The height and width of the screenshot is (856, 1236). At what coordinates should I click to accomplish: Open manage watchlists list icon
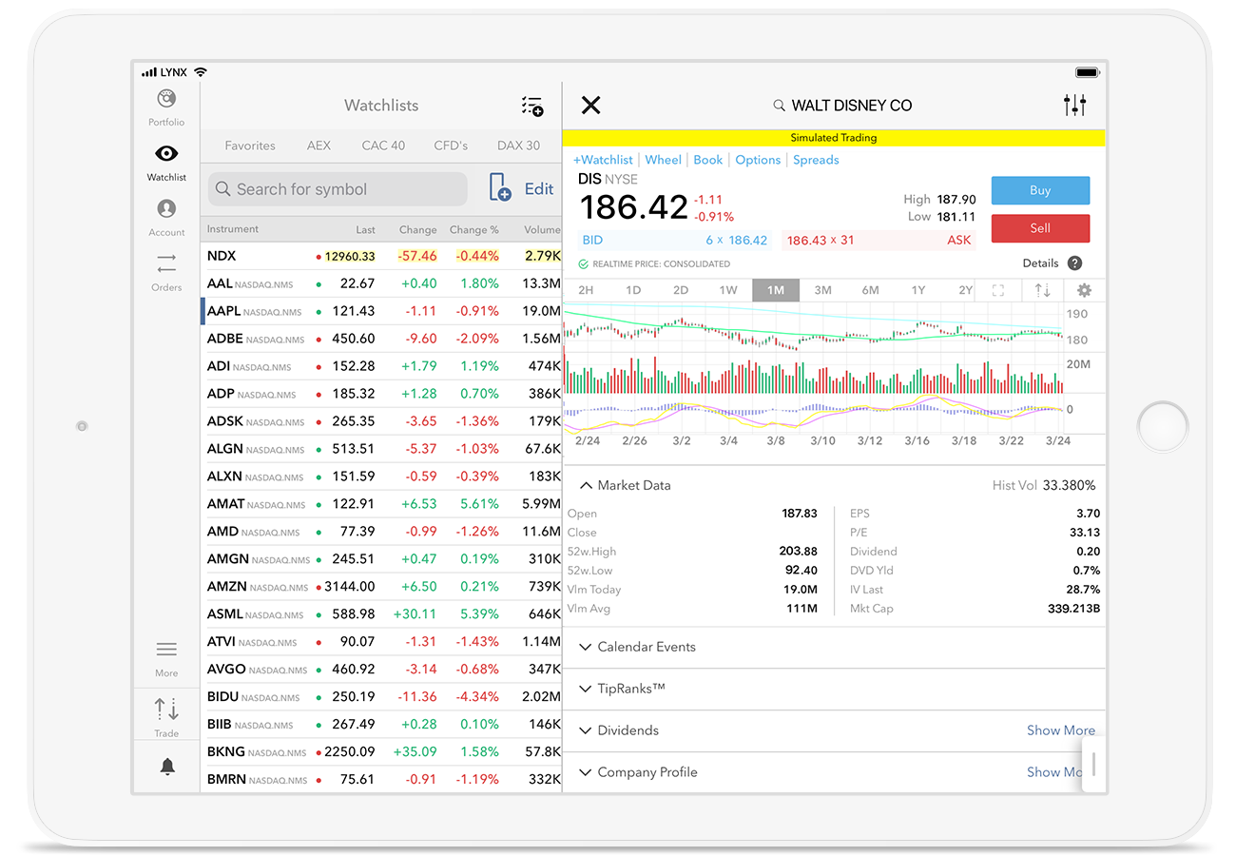click(531, 106)
